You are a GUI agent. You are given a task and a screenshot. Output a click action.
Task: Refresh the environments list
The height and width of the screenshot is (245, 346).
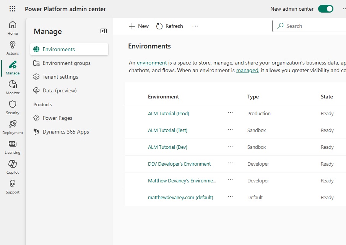tap(169, 26)
